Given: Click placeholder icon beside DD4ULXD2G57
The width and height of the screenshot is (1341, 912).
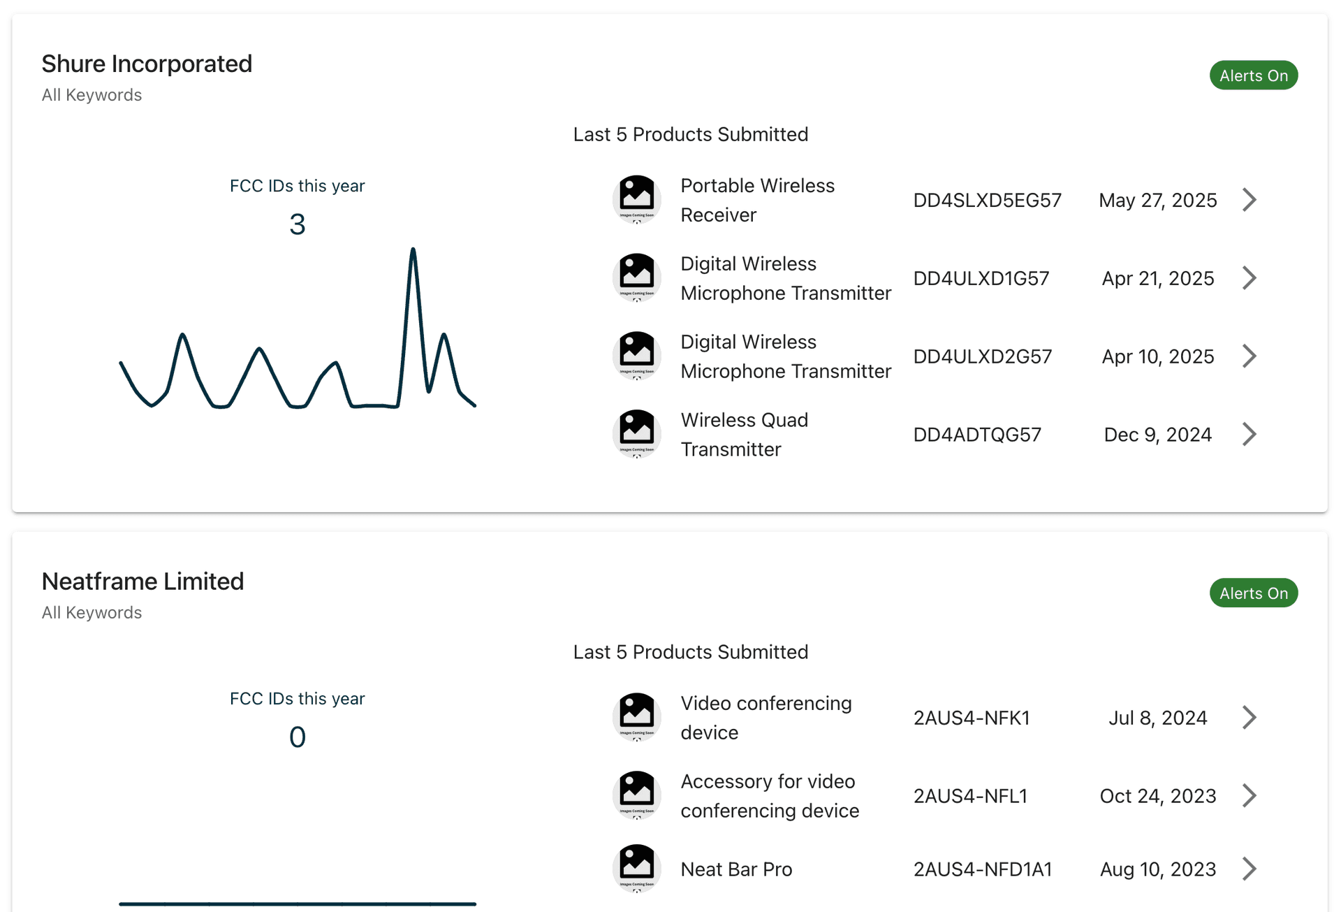Looking at the screenshot, I should [x=636, y=356].
